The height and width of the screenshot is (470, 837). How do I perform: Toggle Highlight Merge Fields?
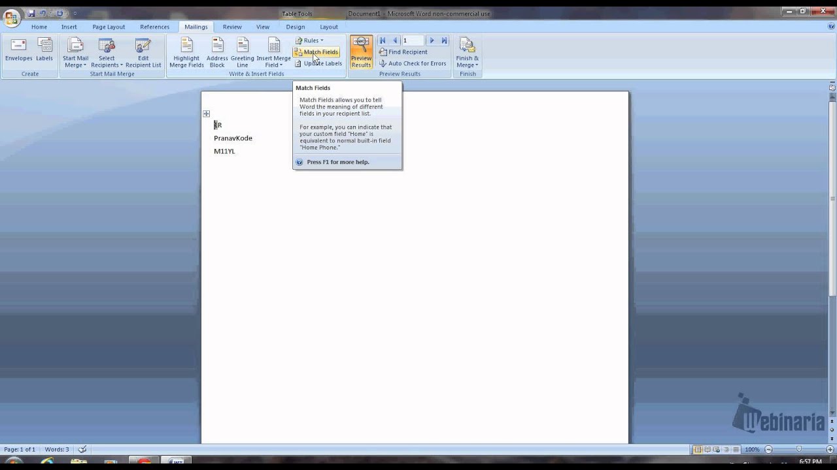point(186,52)
